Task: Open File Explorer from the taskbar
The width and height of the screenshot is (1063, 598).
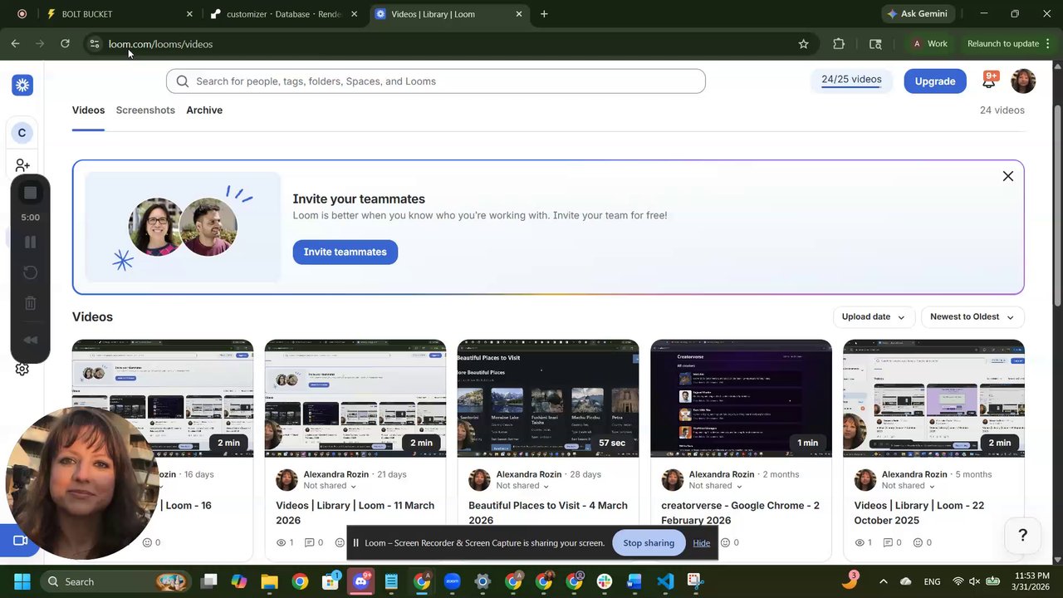Action: click(269, 581)
